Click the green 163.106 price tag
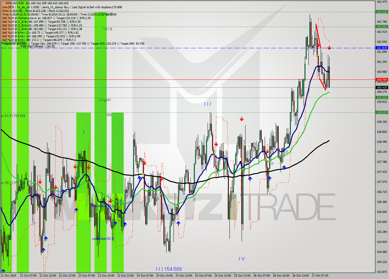This screenshot has width=389, height=279. coord(382,12)
